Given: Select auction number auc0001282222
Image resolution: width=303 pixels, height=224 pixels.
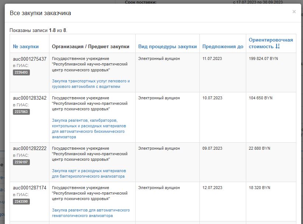Looking at the screenshot, I should pos(30,149).
